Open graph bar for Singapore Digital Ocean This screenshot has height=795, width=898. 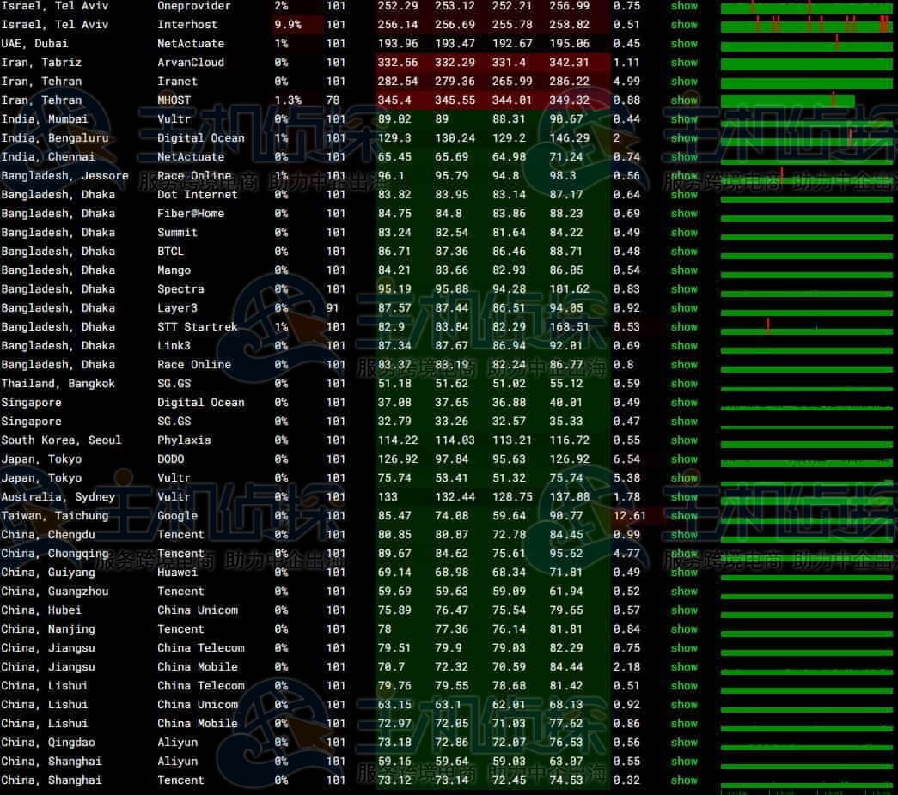tap(806, 408)
